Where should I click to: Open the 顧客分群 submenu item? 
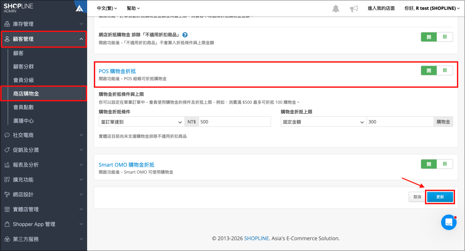point(24,66)
